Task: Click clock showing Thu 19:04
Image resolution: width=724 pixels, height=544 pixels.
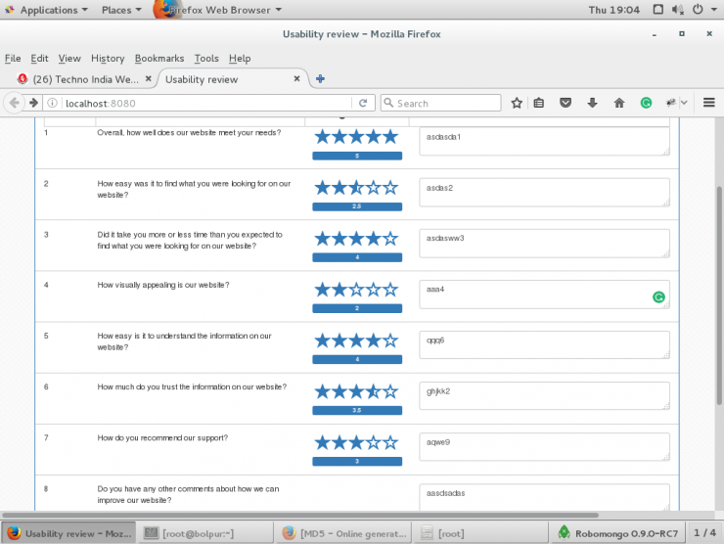Action: (614, 10)
